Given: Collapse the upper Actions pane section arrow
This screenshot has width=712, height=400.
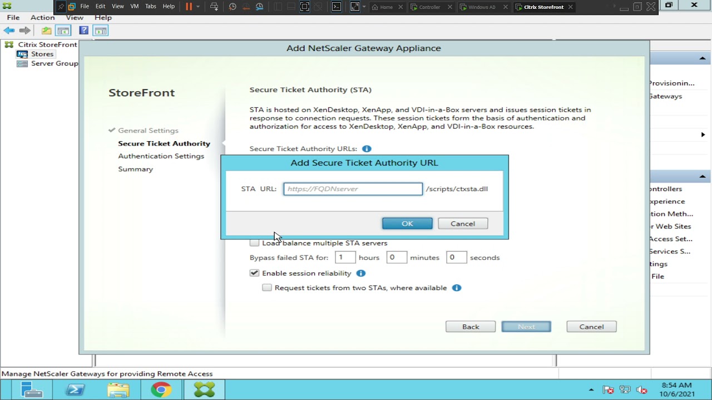Looking at the screenshot, I should pyautogui.click(x=703, y=58).
